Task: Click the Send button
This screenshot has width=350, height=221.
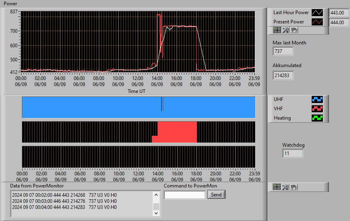Action: (x=216, y=194)
